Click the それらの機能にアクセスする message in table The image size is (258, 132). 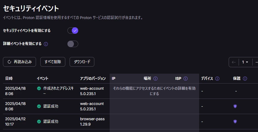[154, 91]
